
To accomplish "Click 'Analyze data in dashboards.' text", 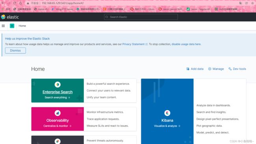I will pyautogui.click(x=213, y=106).
